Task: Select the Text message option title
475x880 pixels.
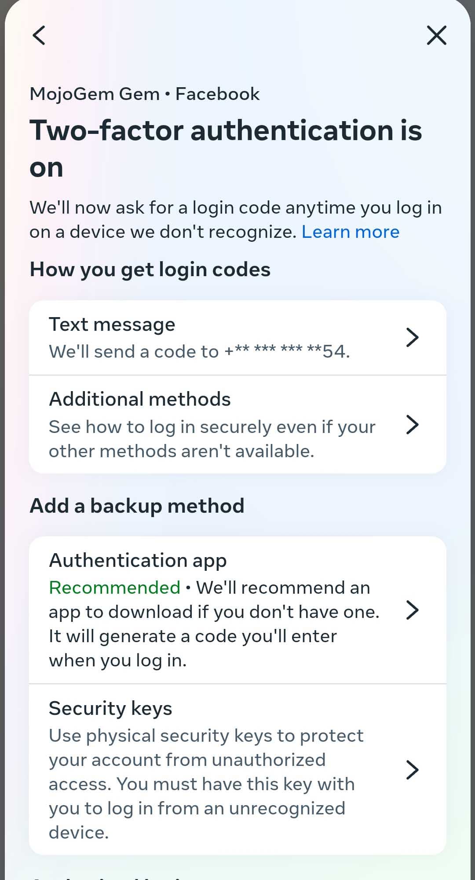Action: pos(112,325)
